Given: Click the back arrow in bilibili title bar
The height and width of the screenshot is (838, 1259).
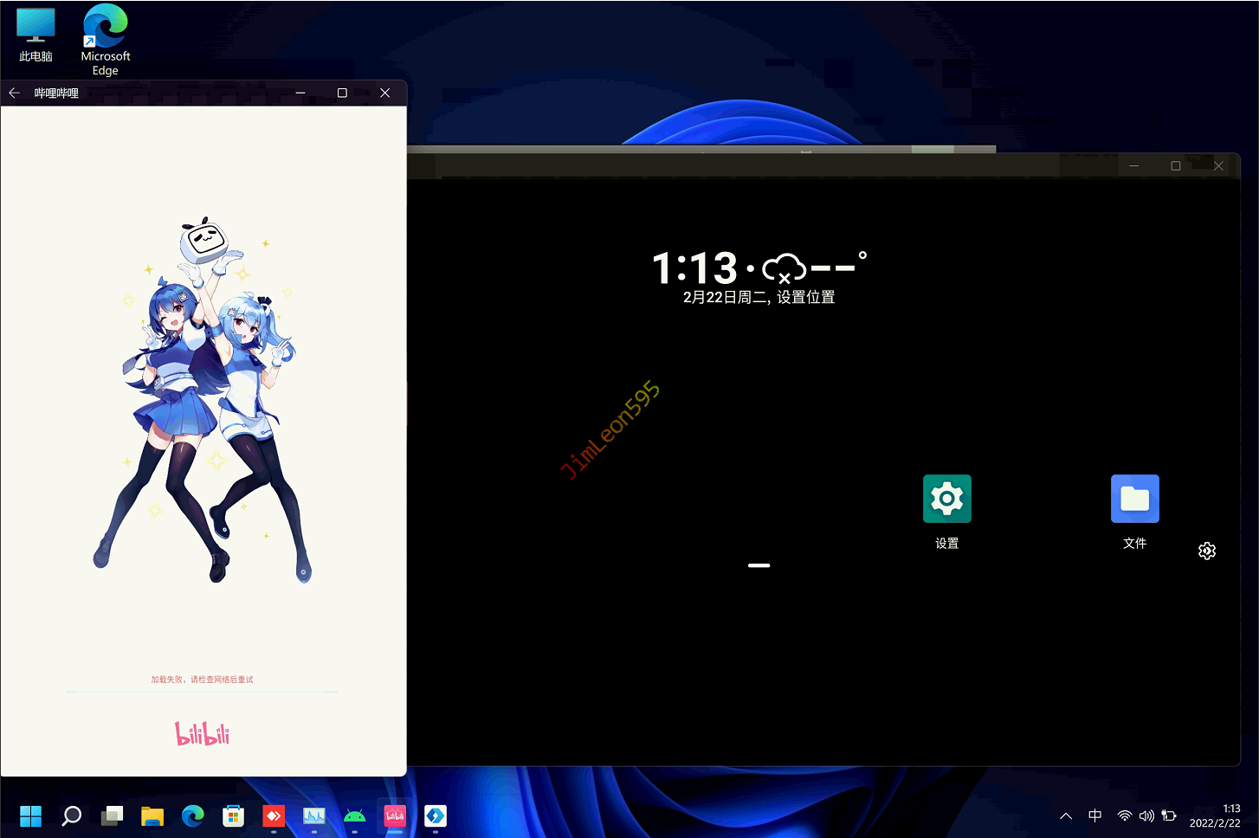Looking at the screenshot, I should pos(15,93).
